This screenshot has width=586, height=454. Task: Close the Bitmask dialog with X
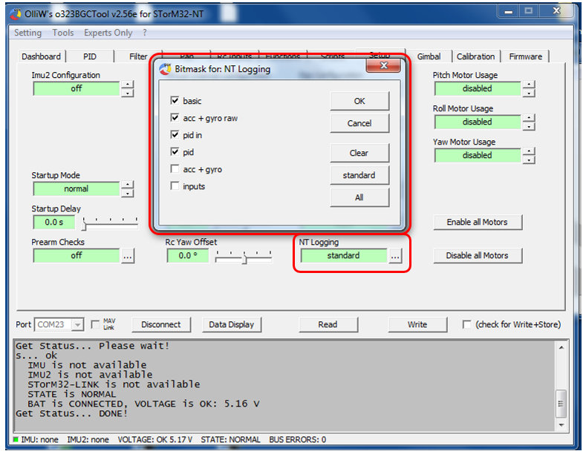(384, 67)
